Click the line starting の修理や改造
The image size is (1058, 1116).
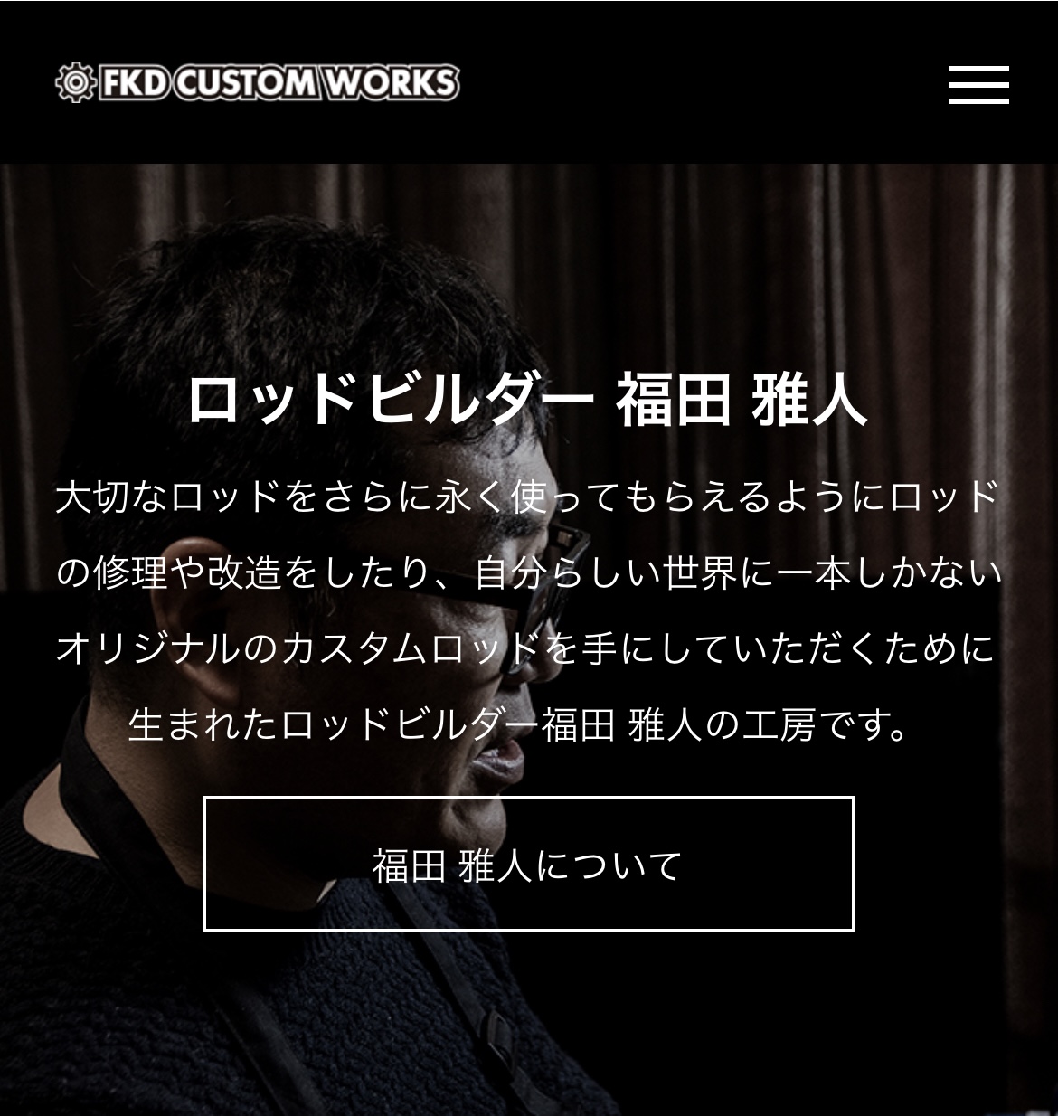pos(529,573)
